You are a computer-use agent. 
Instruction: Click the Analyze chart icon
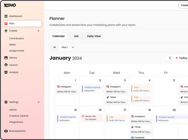click(x=6, y=72)
